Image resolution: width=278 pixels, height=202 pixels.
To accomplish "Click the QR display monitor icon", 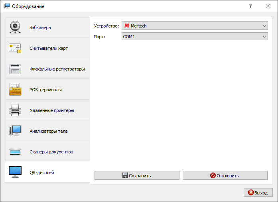I will [15, 172].
